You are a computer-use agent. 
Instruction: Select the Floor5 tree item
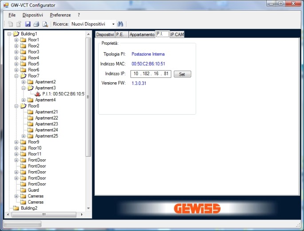pyautogui.click(x=34, y=64)
